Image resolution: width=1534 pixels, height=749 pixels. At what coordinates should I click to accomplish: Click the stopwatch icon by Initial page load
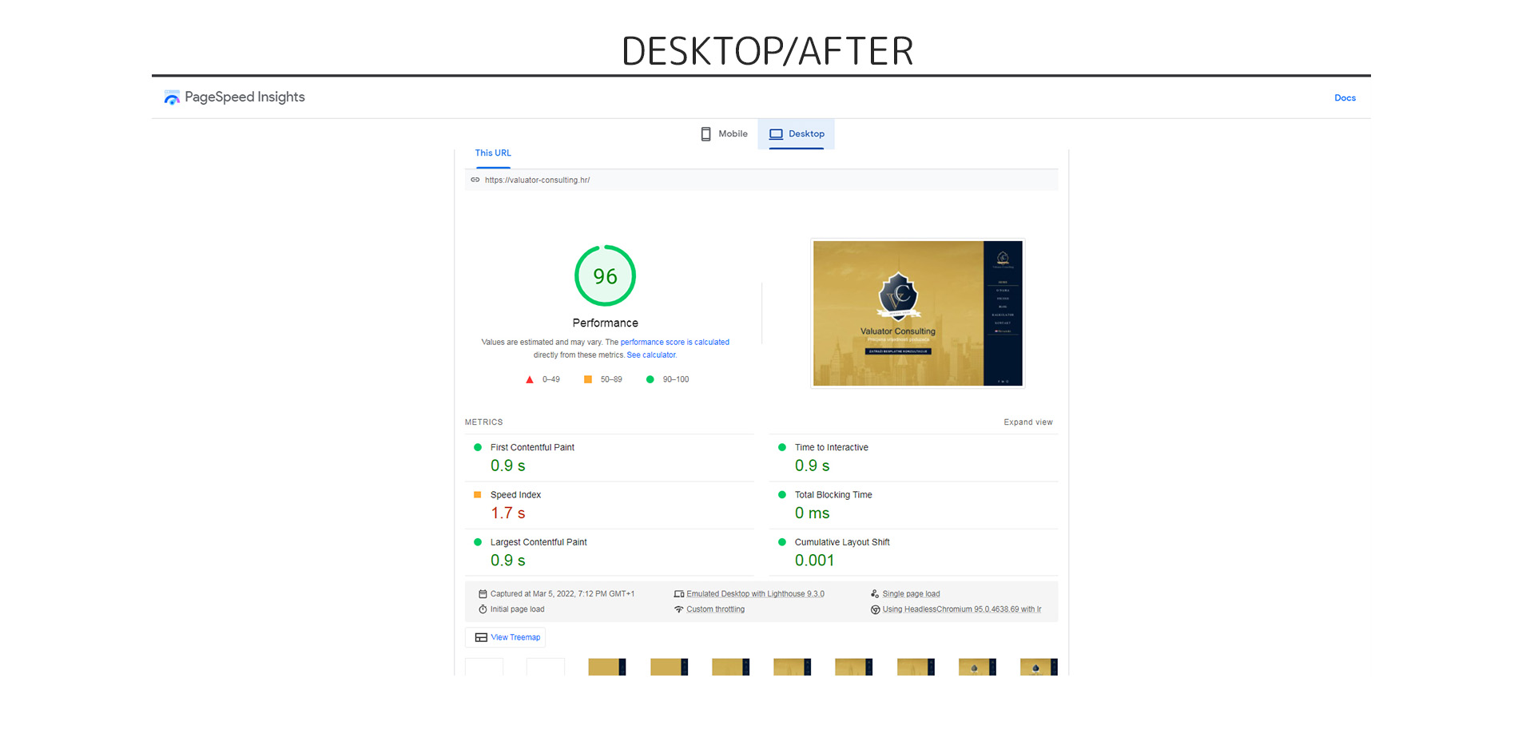[x=483, y=609]
